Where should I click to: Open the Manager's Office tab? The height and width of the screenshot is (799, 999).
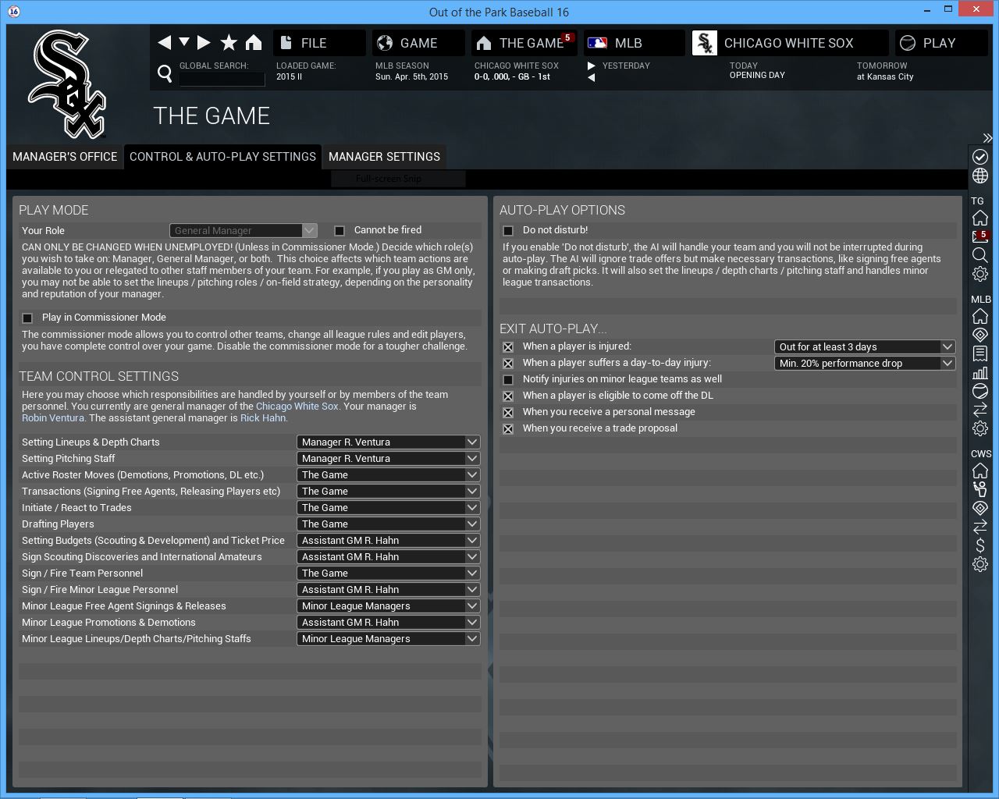[65, 157]
